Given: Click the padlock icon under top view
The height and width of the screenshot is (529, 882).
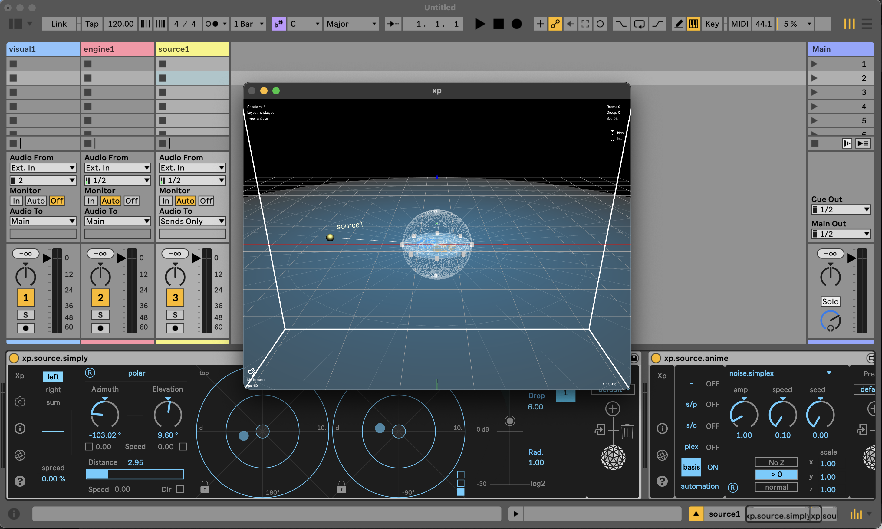Looking at the screenshot, I should 205,487.
